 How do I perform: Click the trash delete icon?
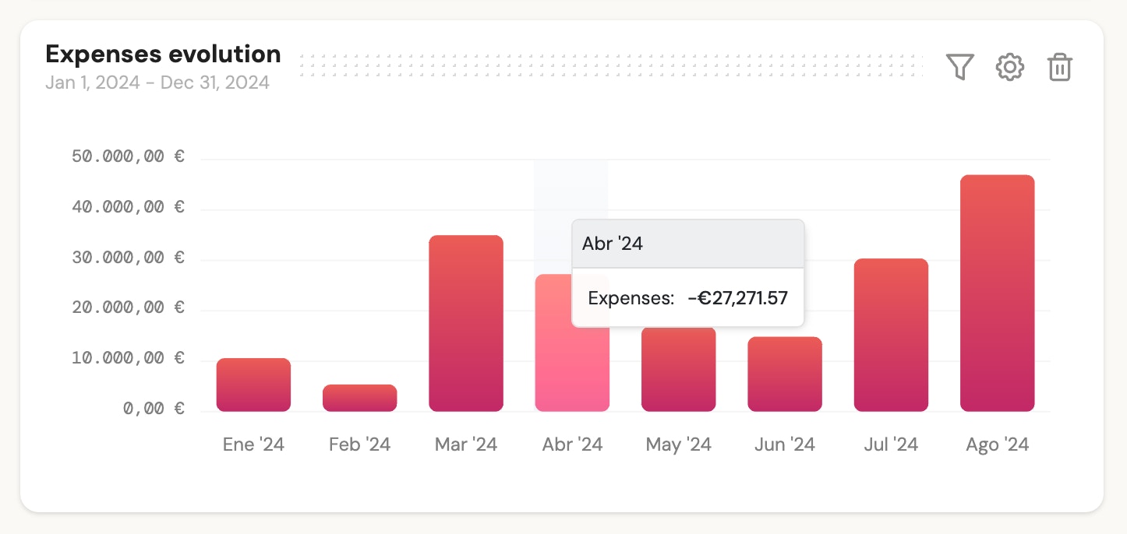tap(1060, 68)
